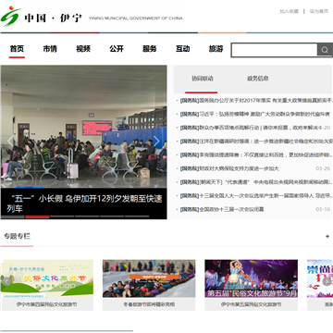The image size is (333, 333).
Task: Select the first slideshow indicator bar
Action: click(x=12, y=216)
